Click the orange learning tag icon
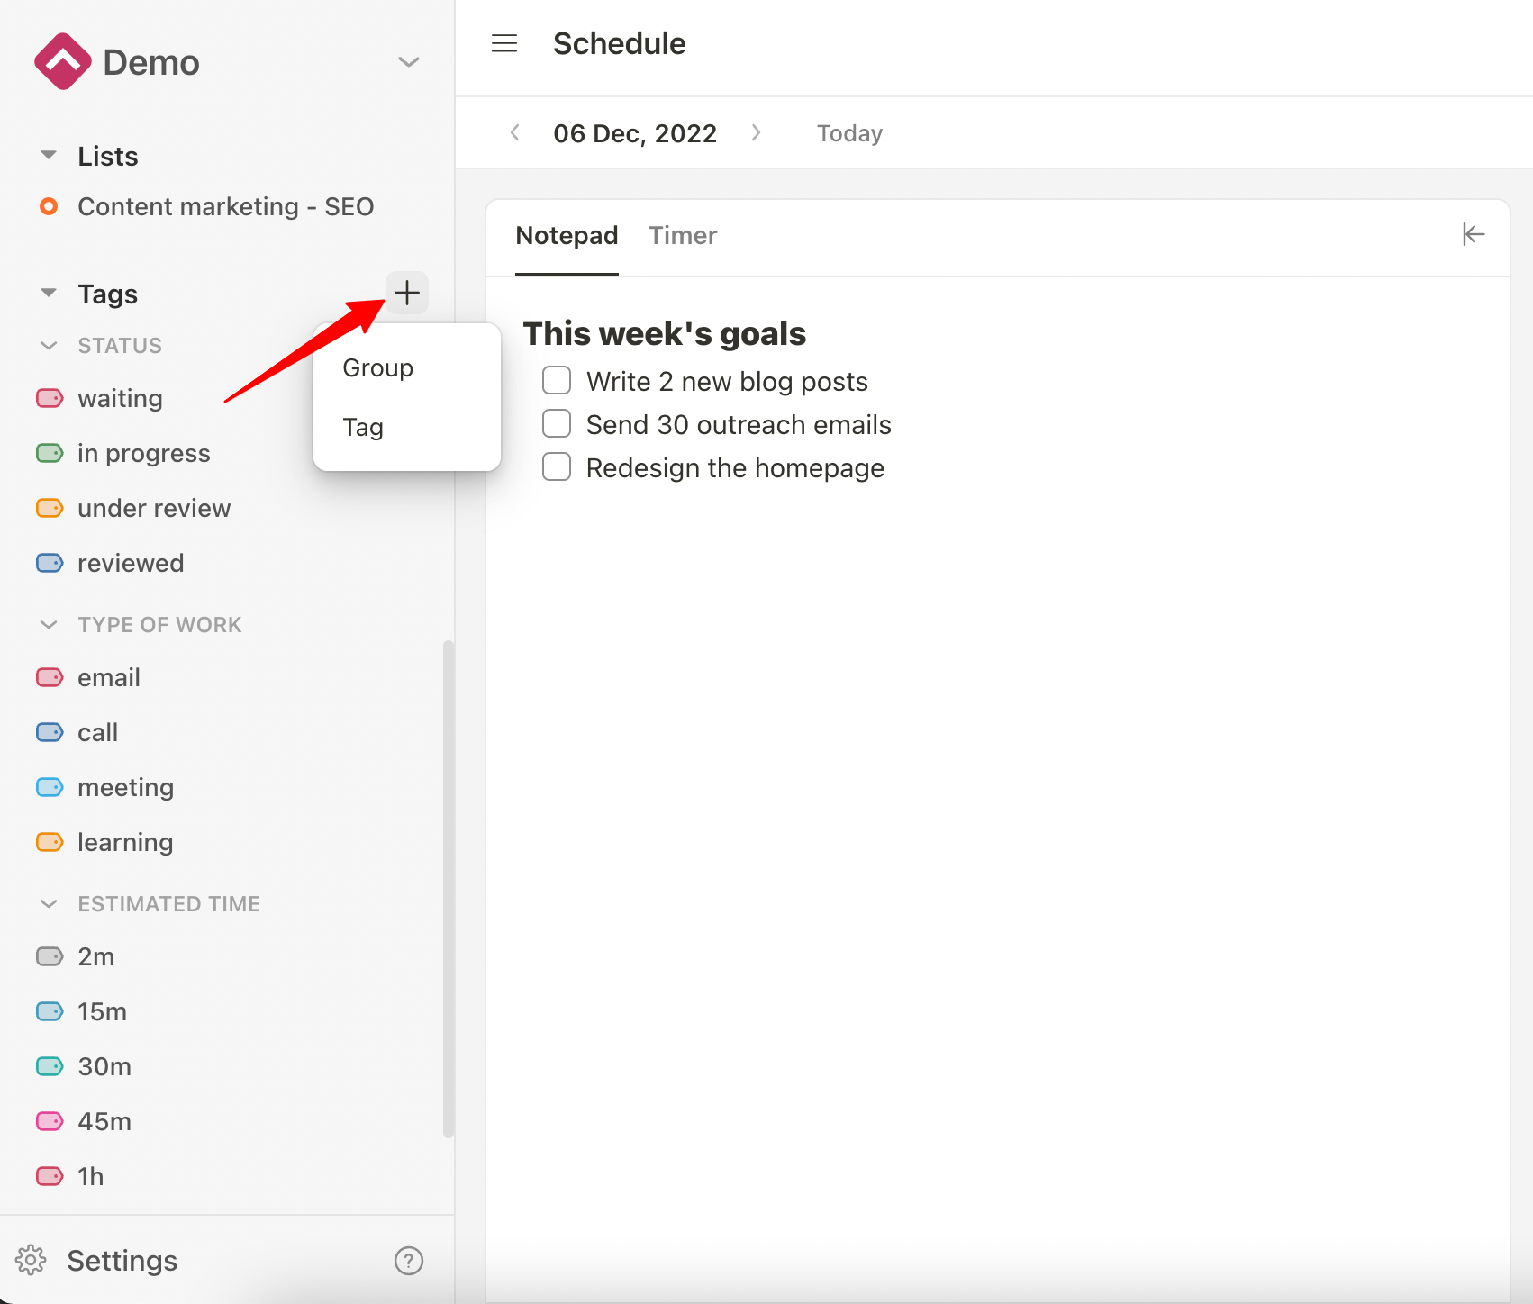This screenshot has width=1533, height=1304. [50, 842]
